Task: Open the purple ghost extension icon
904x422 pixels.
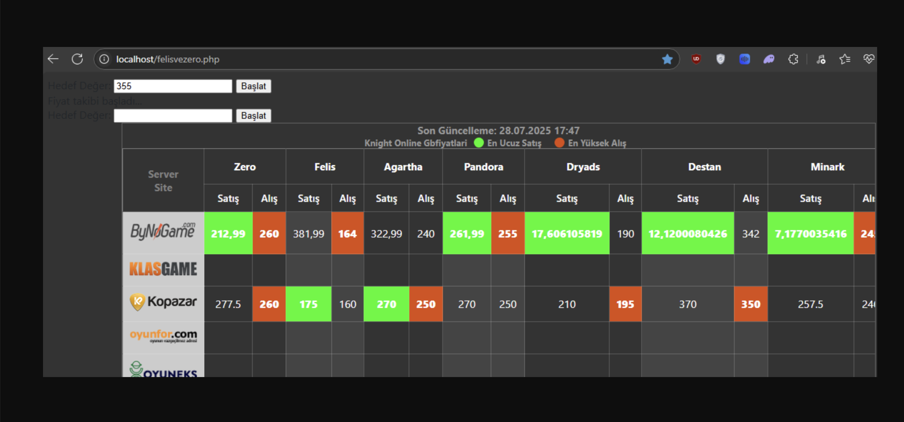Action: (x=769, y=59)
